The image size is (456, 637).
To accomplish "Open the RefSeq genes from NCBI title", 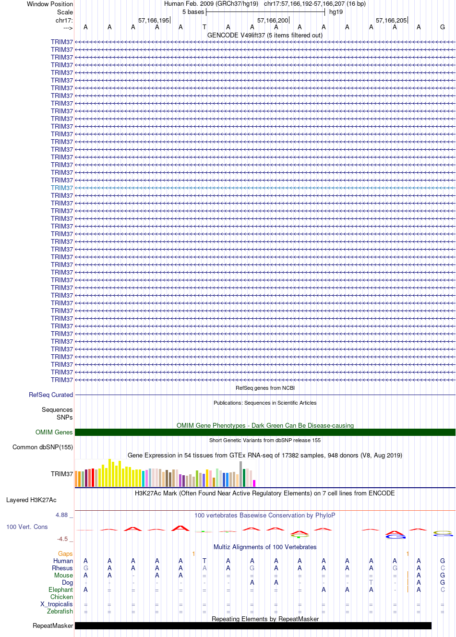I will coord(265,388).
